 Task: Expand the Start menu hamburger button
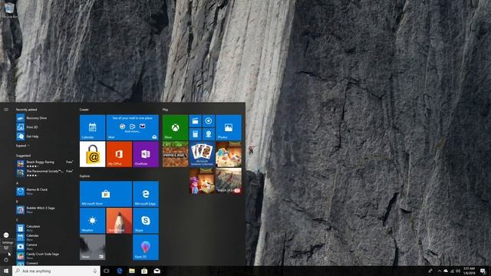pos(6,110)
